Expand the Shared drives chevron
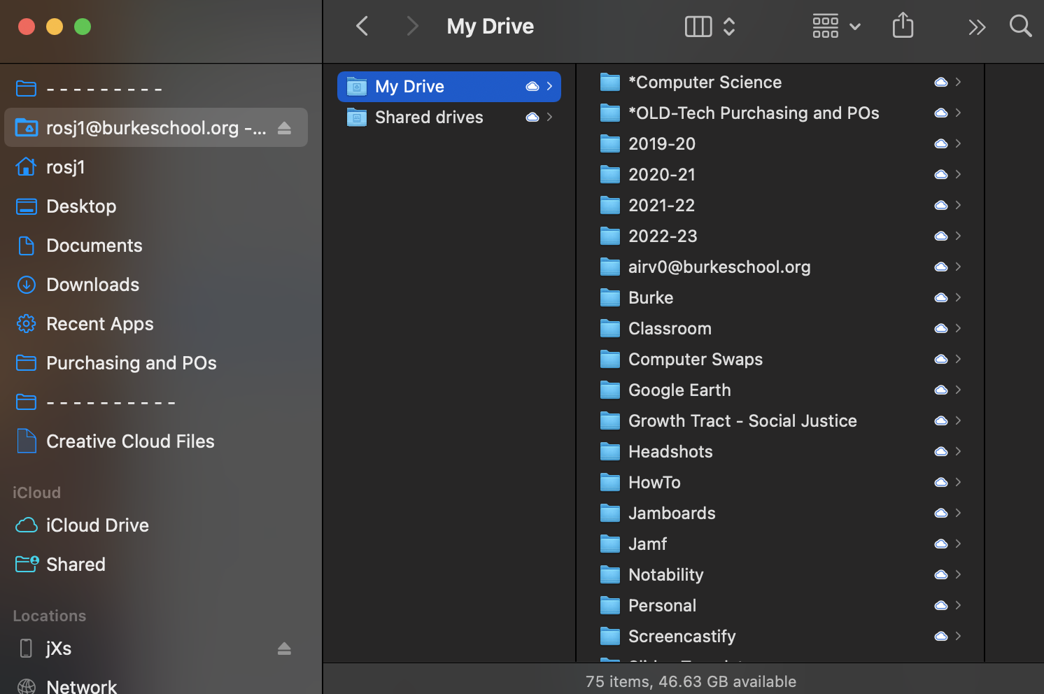This screenshot has height=694, width=1044. pos(549,117)
